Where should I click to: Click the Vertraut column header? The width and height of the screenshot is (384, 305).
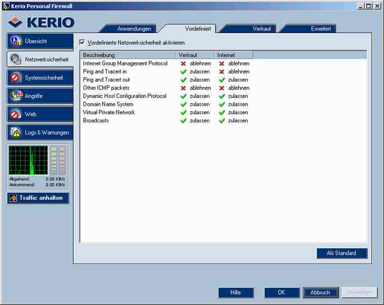(x=195, y=55)
